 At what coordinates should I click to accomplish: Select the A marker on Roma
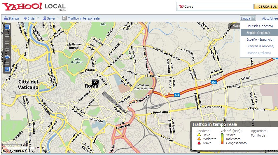(95, 82)
